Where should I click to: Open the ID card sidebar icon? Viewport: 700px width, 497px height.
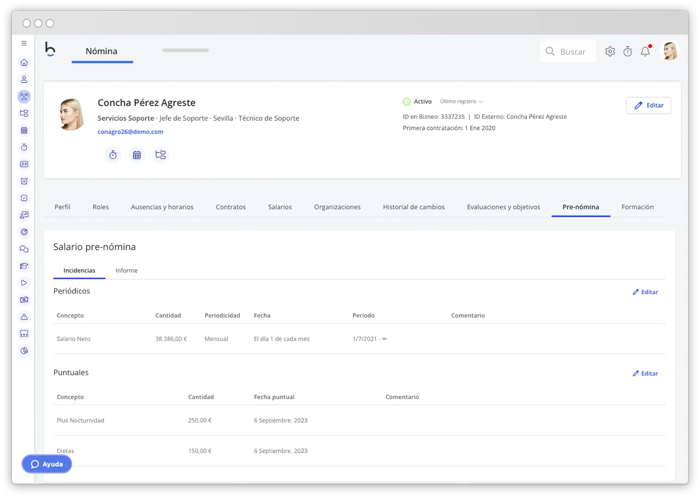[x=24, y=164]
